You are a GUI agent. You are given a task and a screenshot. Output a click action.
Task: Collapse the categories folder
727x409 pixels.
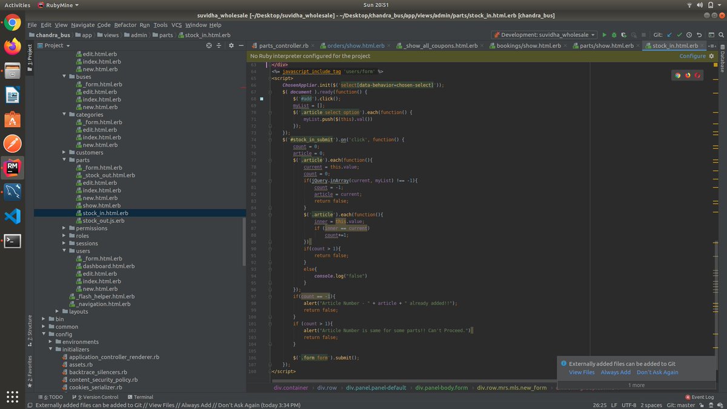coord(65,115)
